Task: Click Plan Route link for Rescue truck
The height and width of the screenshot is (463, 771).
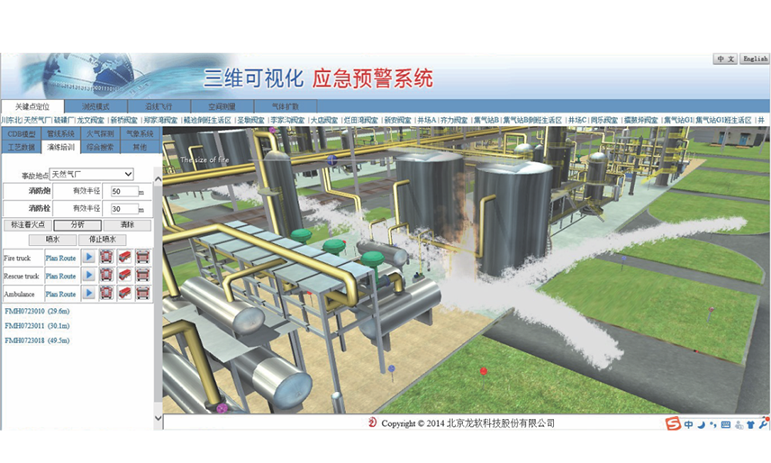Action: [61, 276]
